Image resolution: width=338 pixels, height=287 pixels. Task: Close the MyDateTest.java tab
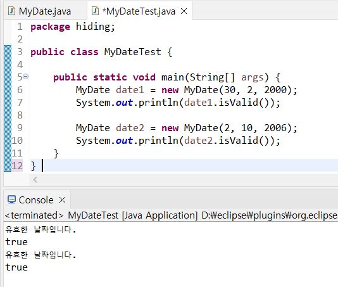tap(184, 11)
